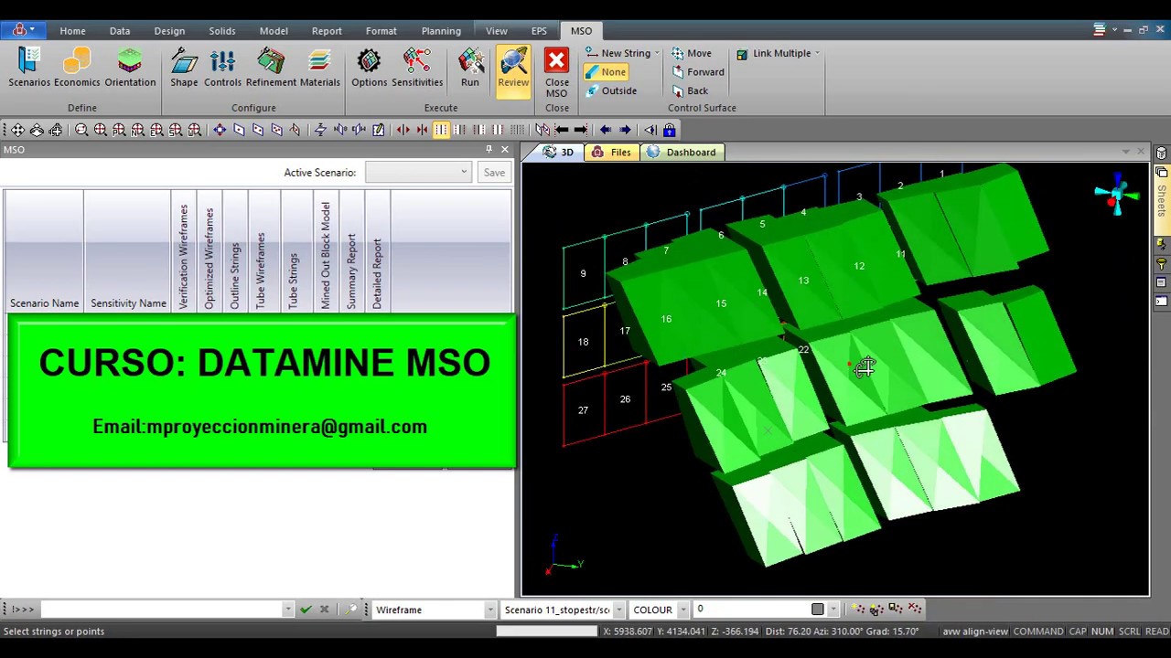Click the Report ribbon tab
1171x658 pixels.
pos(327,31)
